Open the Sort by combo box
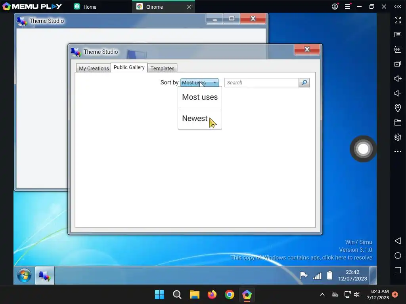 199,83
